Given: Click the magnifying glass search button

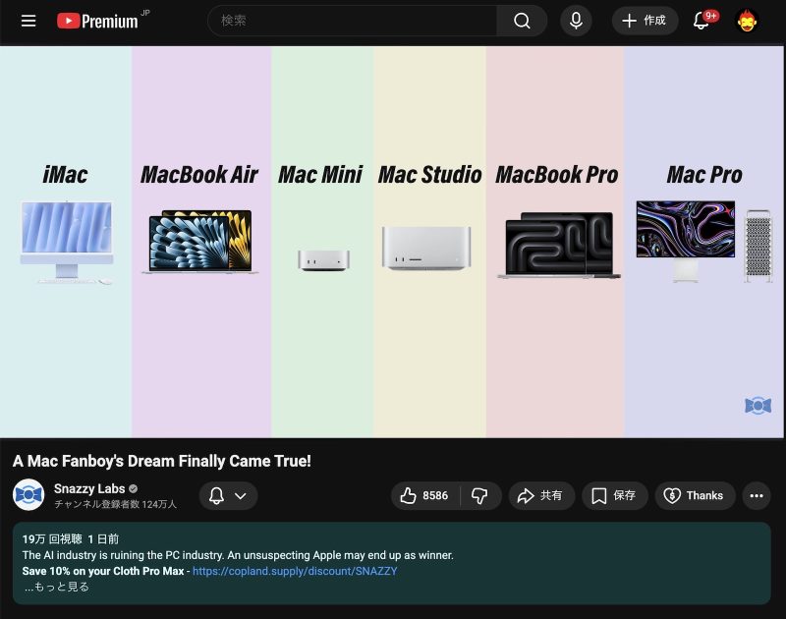Looking at the screenshot, I should pos(522,21).
